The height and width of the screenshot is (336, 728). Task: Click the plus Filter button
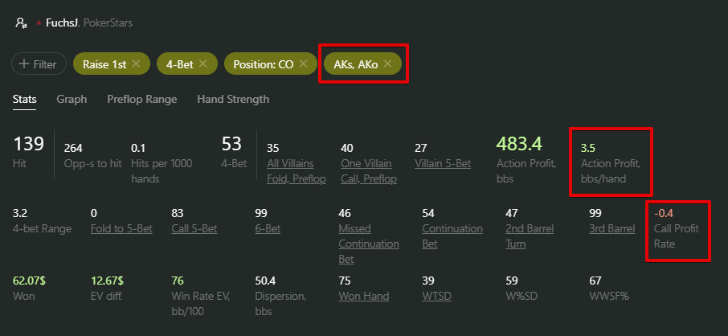39,64
